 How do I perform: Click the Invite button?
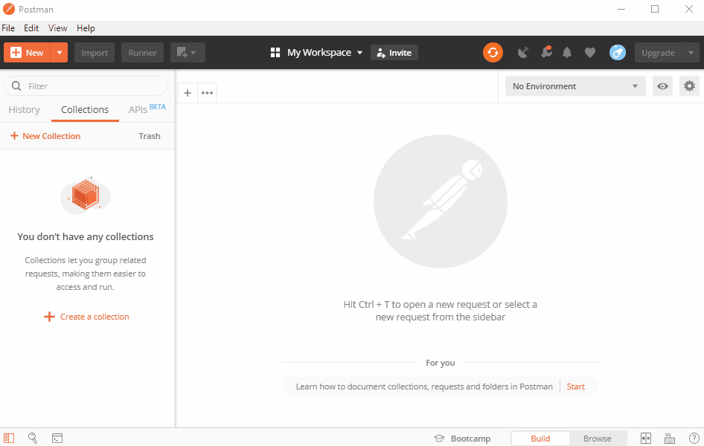pos(394,53)
